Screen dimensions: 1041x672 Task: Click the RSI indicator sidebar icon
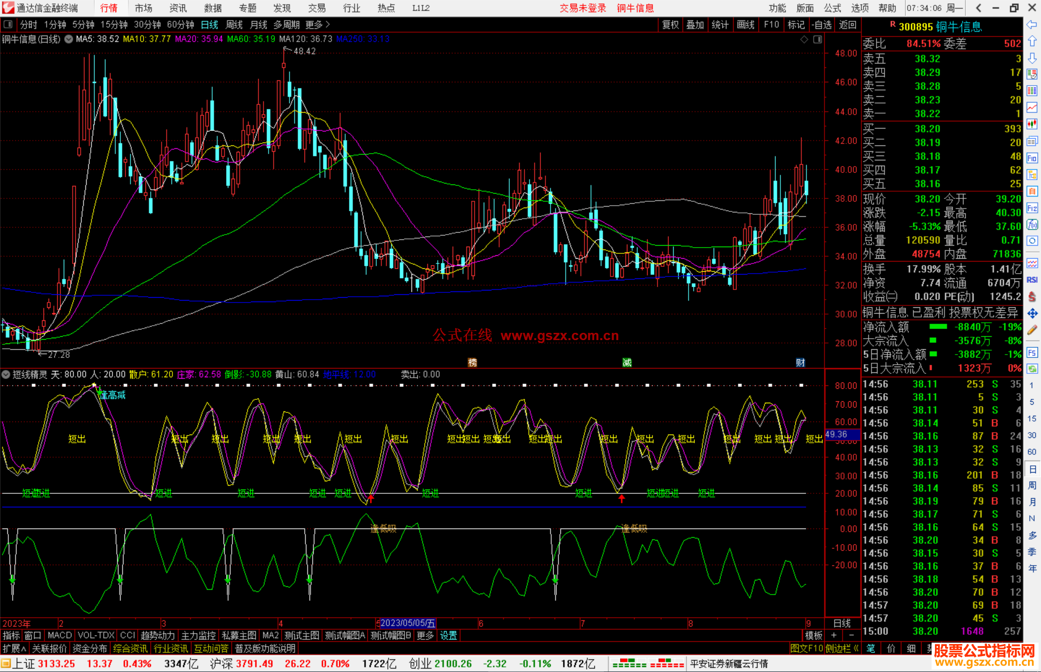[x=1032, y=280]
